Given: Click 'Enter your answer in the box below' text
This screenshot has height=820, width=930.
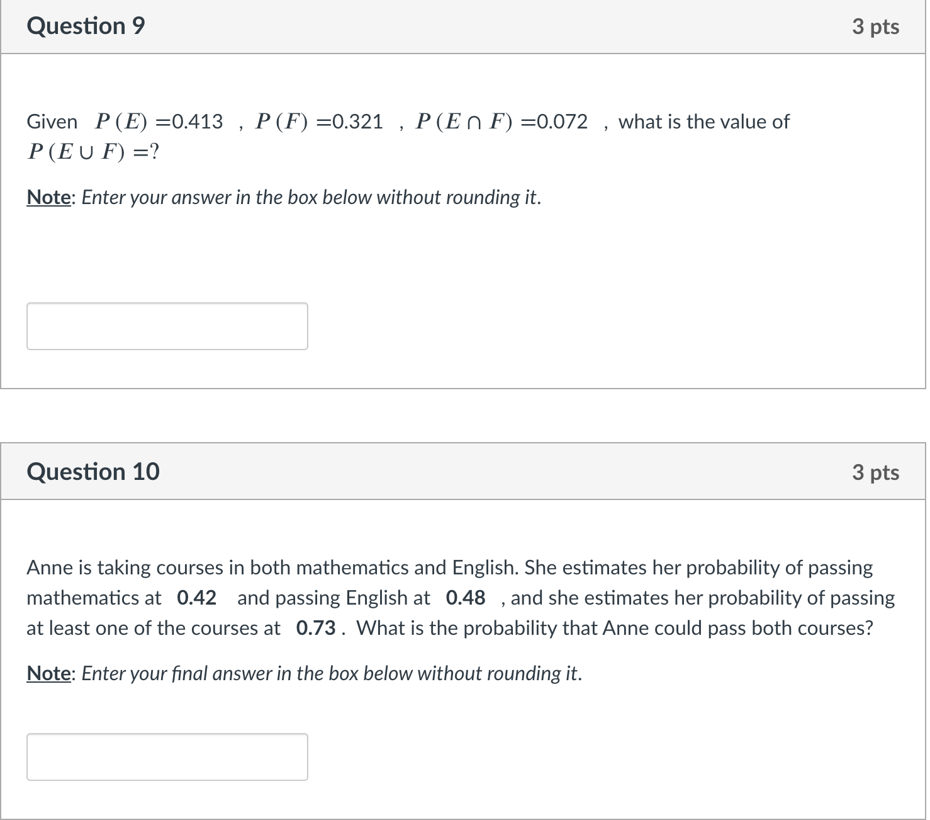Looking at the screenshot, I should (x=227, y=197).
